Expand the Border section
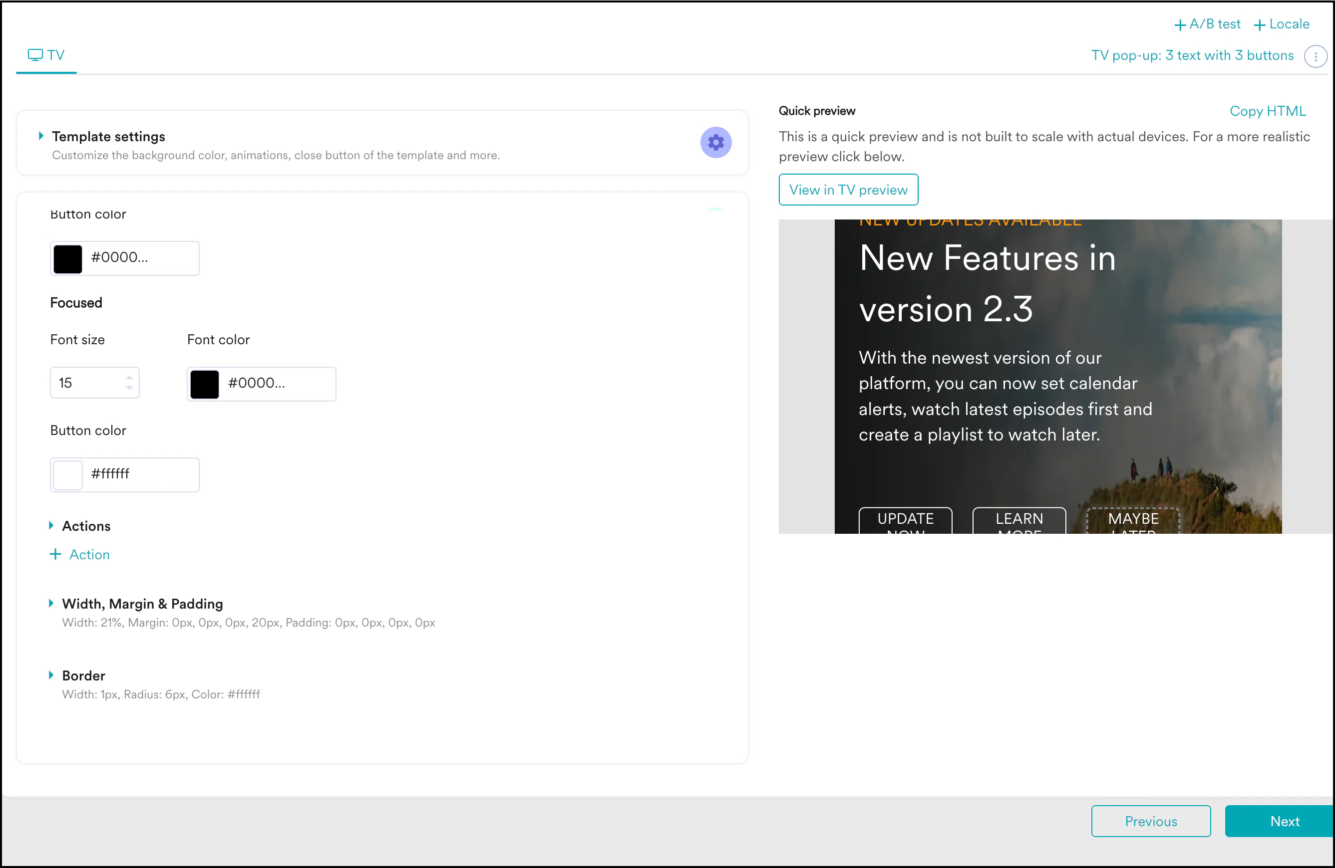The height and width of the screenshot is (868, 1335). pyautogui.click(x=51, y=674)
